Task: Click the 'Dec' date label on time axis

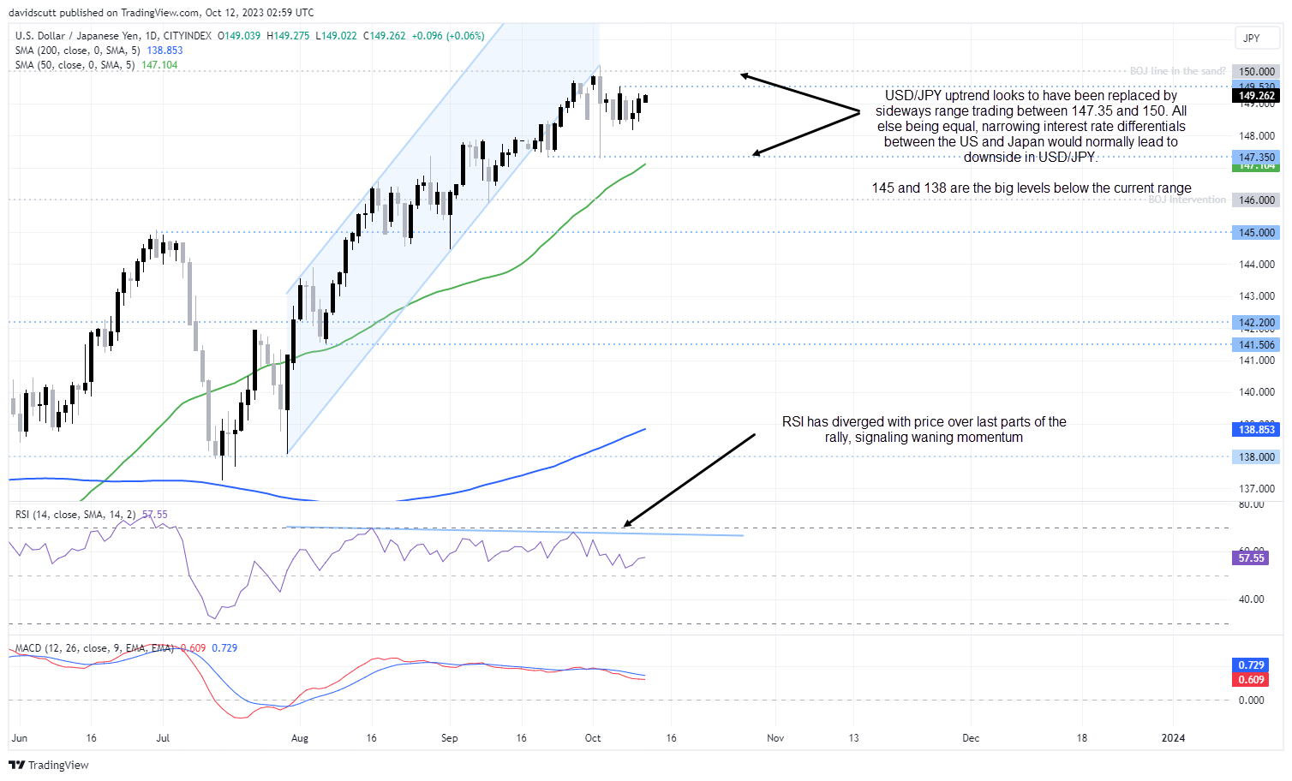Action: click(971, 737)
